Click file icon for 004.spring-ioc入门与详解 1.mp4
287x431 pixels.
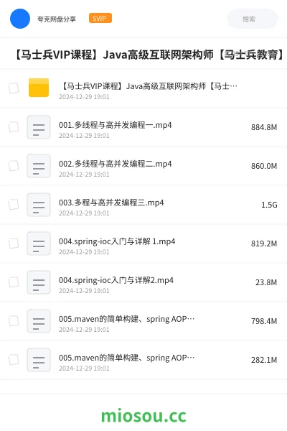[x=39, y=244]
